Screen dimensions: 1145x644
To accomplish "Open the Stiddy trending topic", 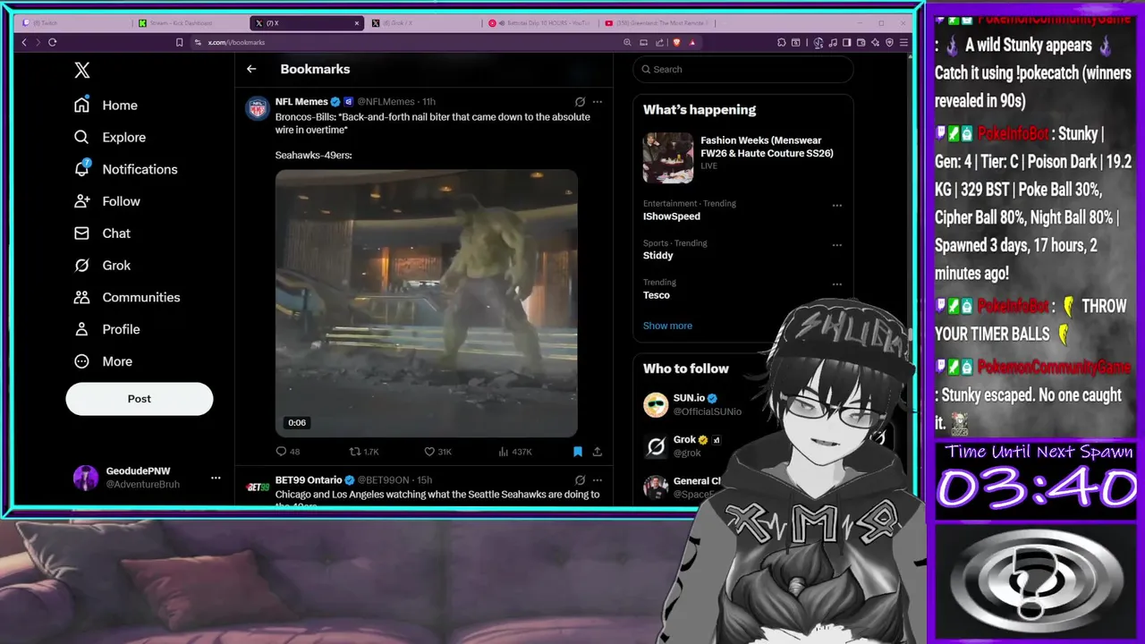I will click(x=658, y=256).
